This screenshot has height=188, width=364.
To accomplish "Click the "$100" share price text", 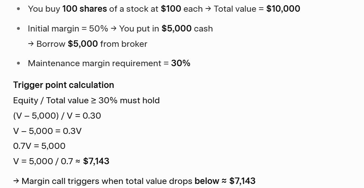I will [x=171, y=9].
